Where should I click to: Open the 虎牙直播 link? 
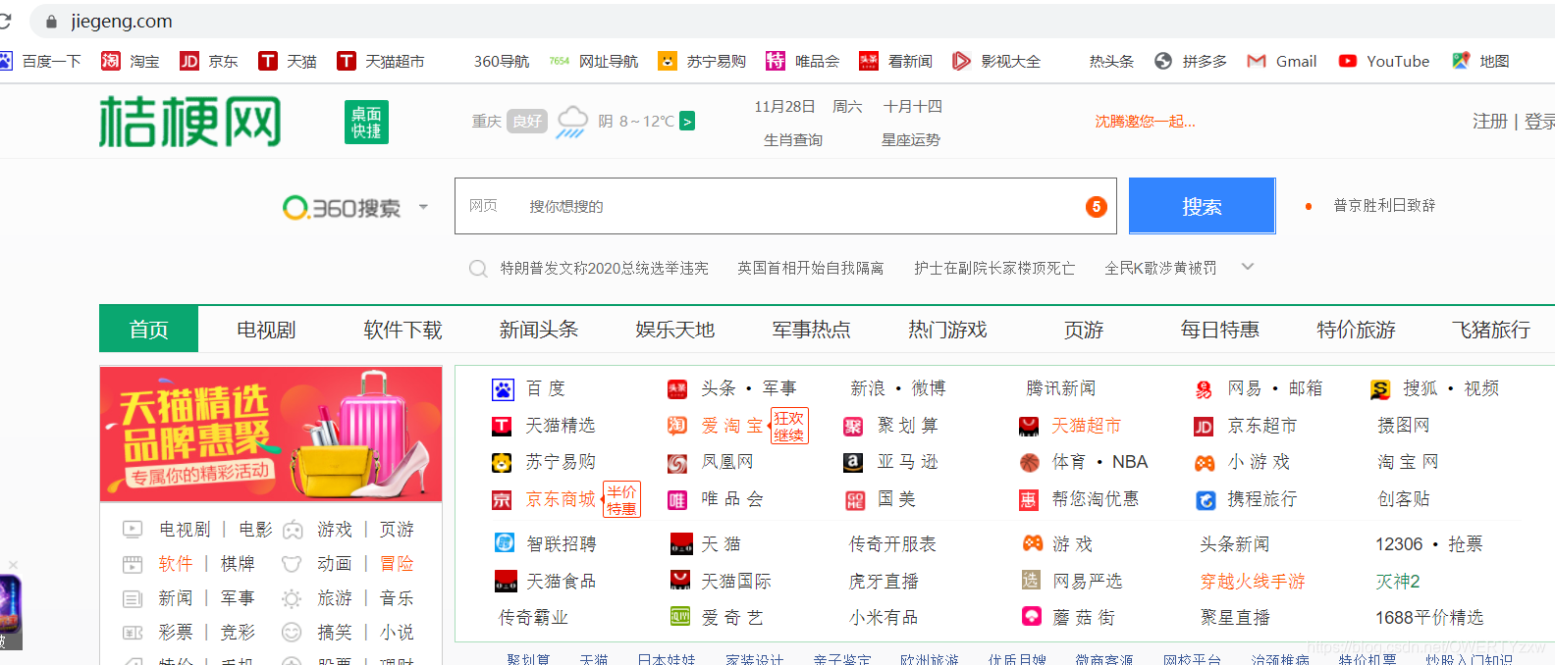pos(884,582)
